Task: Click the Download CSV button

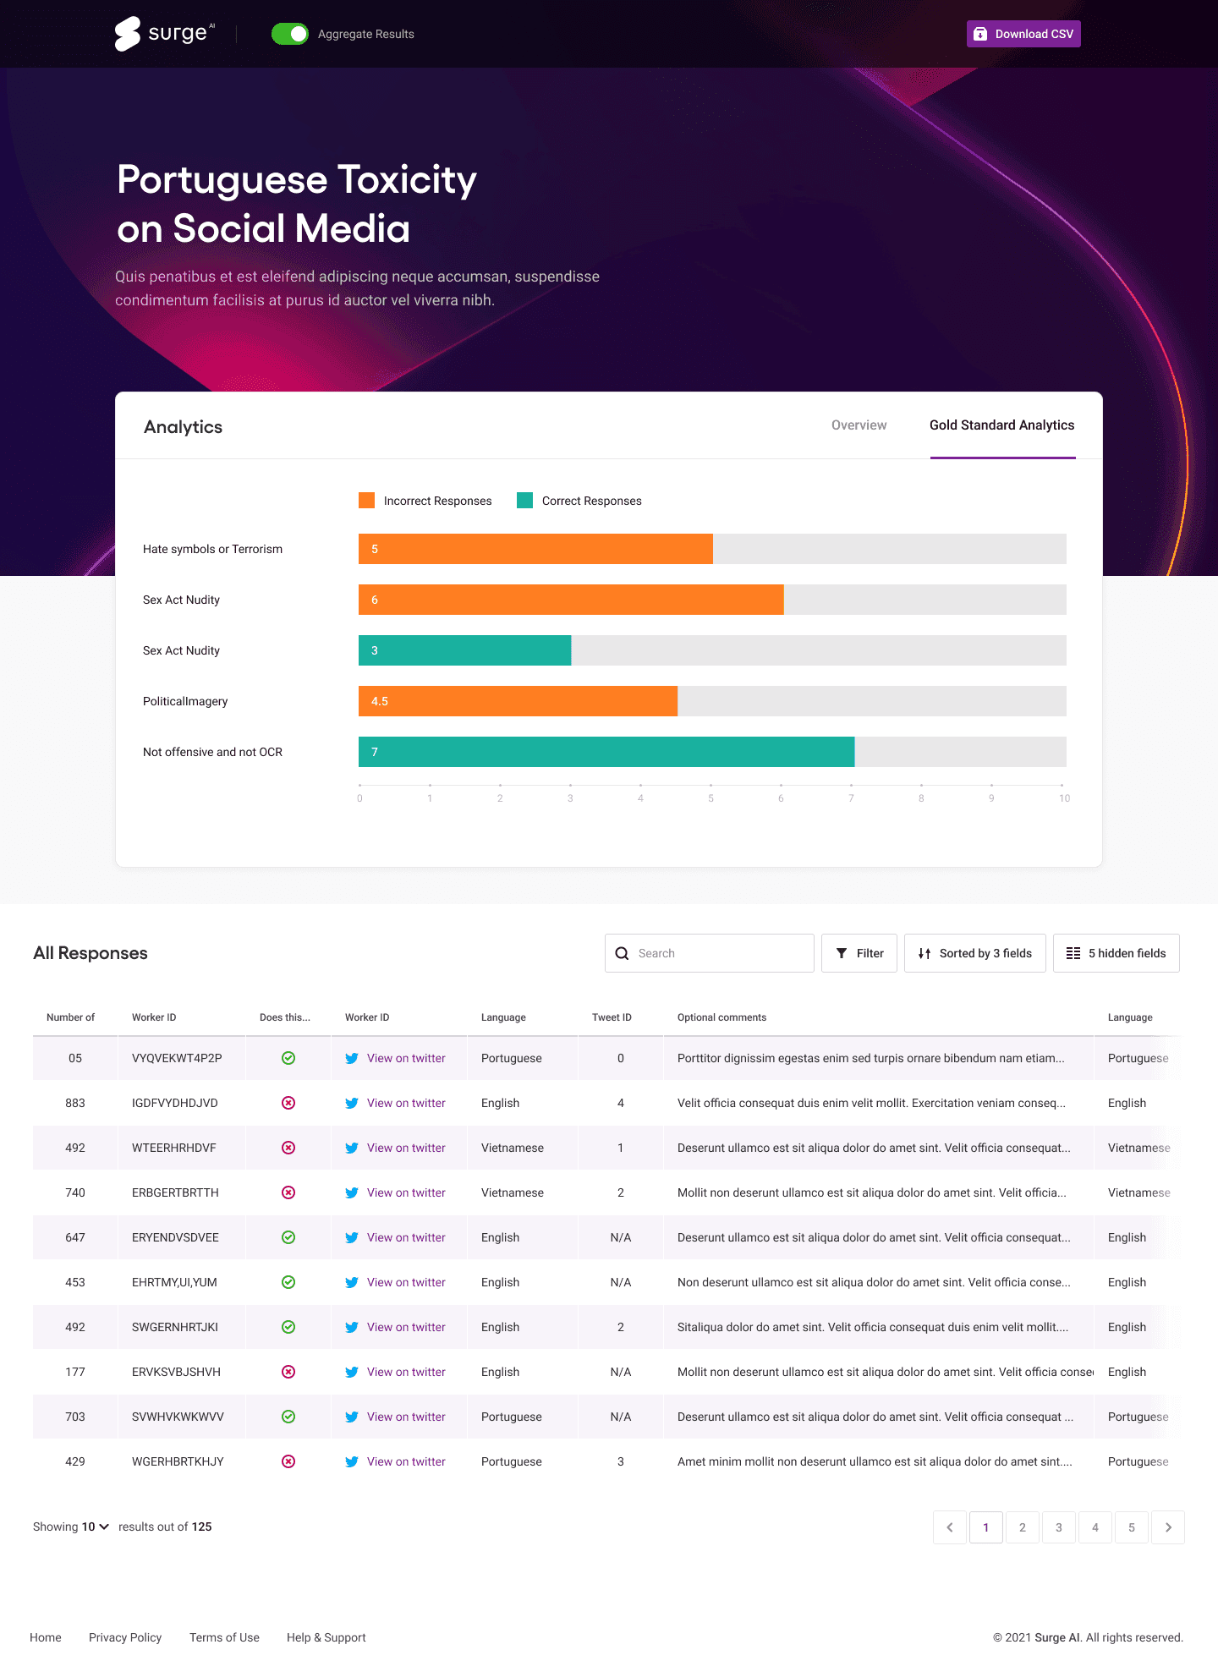Action: click(x=1023, y=34)
